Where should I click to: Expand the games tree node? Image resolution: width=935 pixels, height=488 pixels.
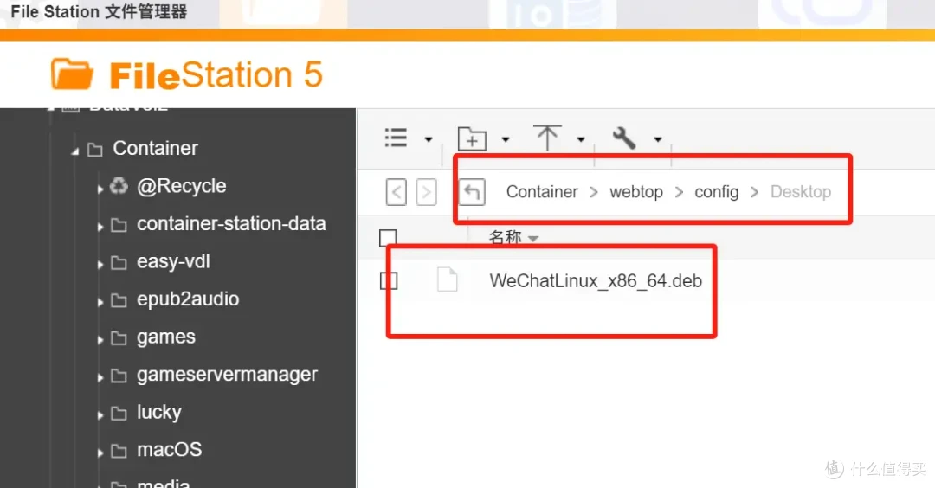pos(100,340)
